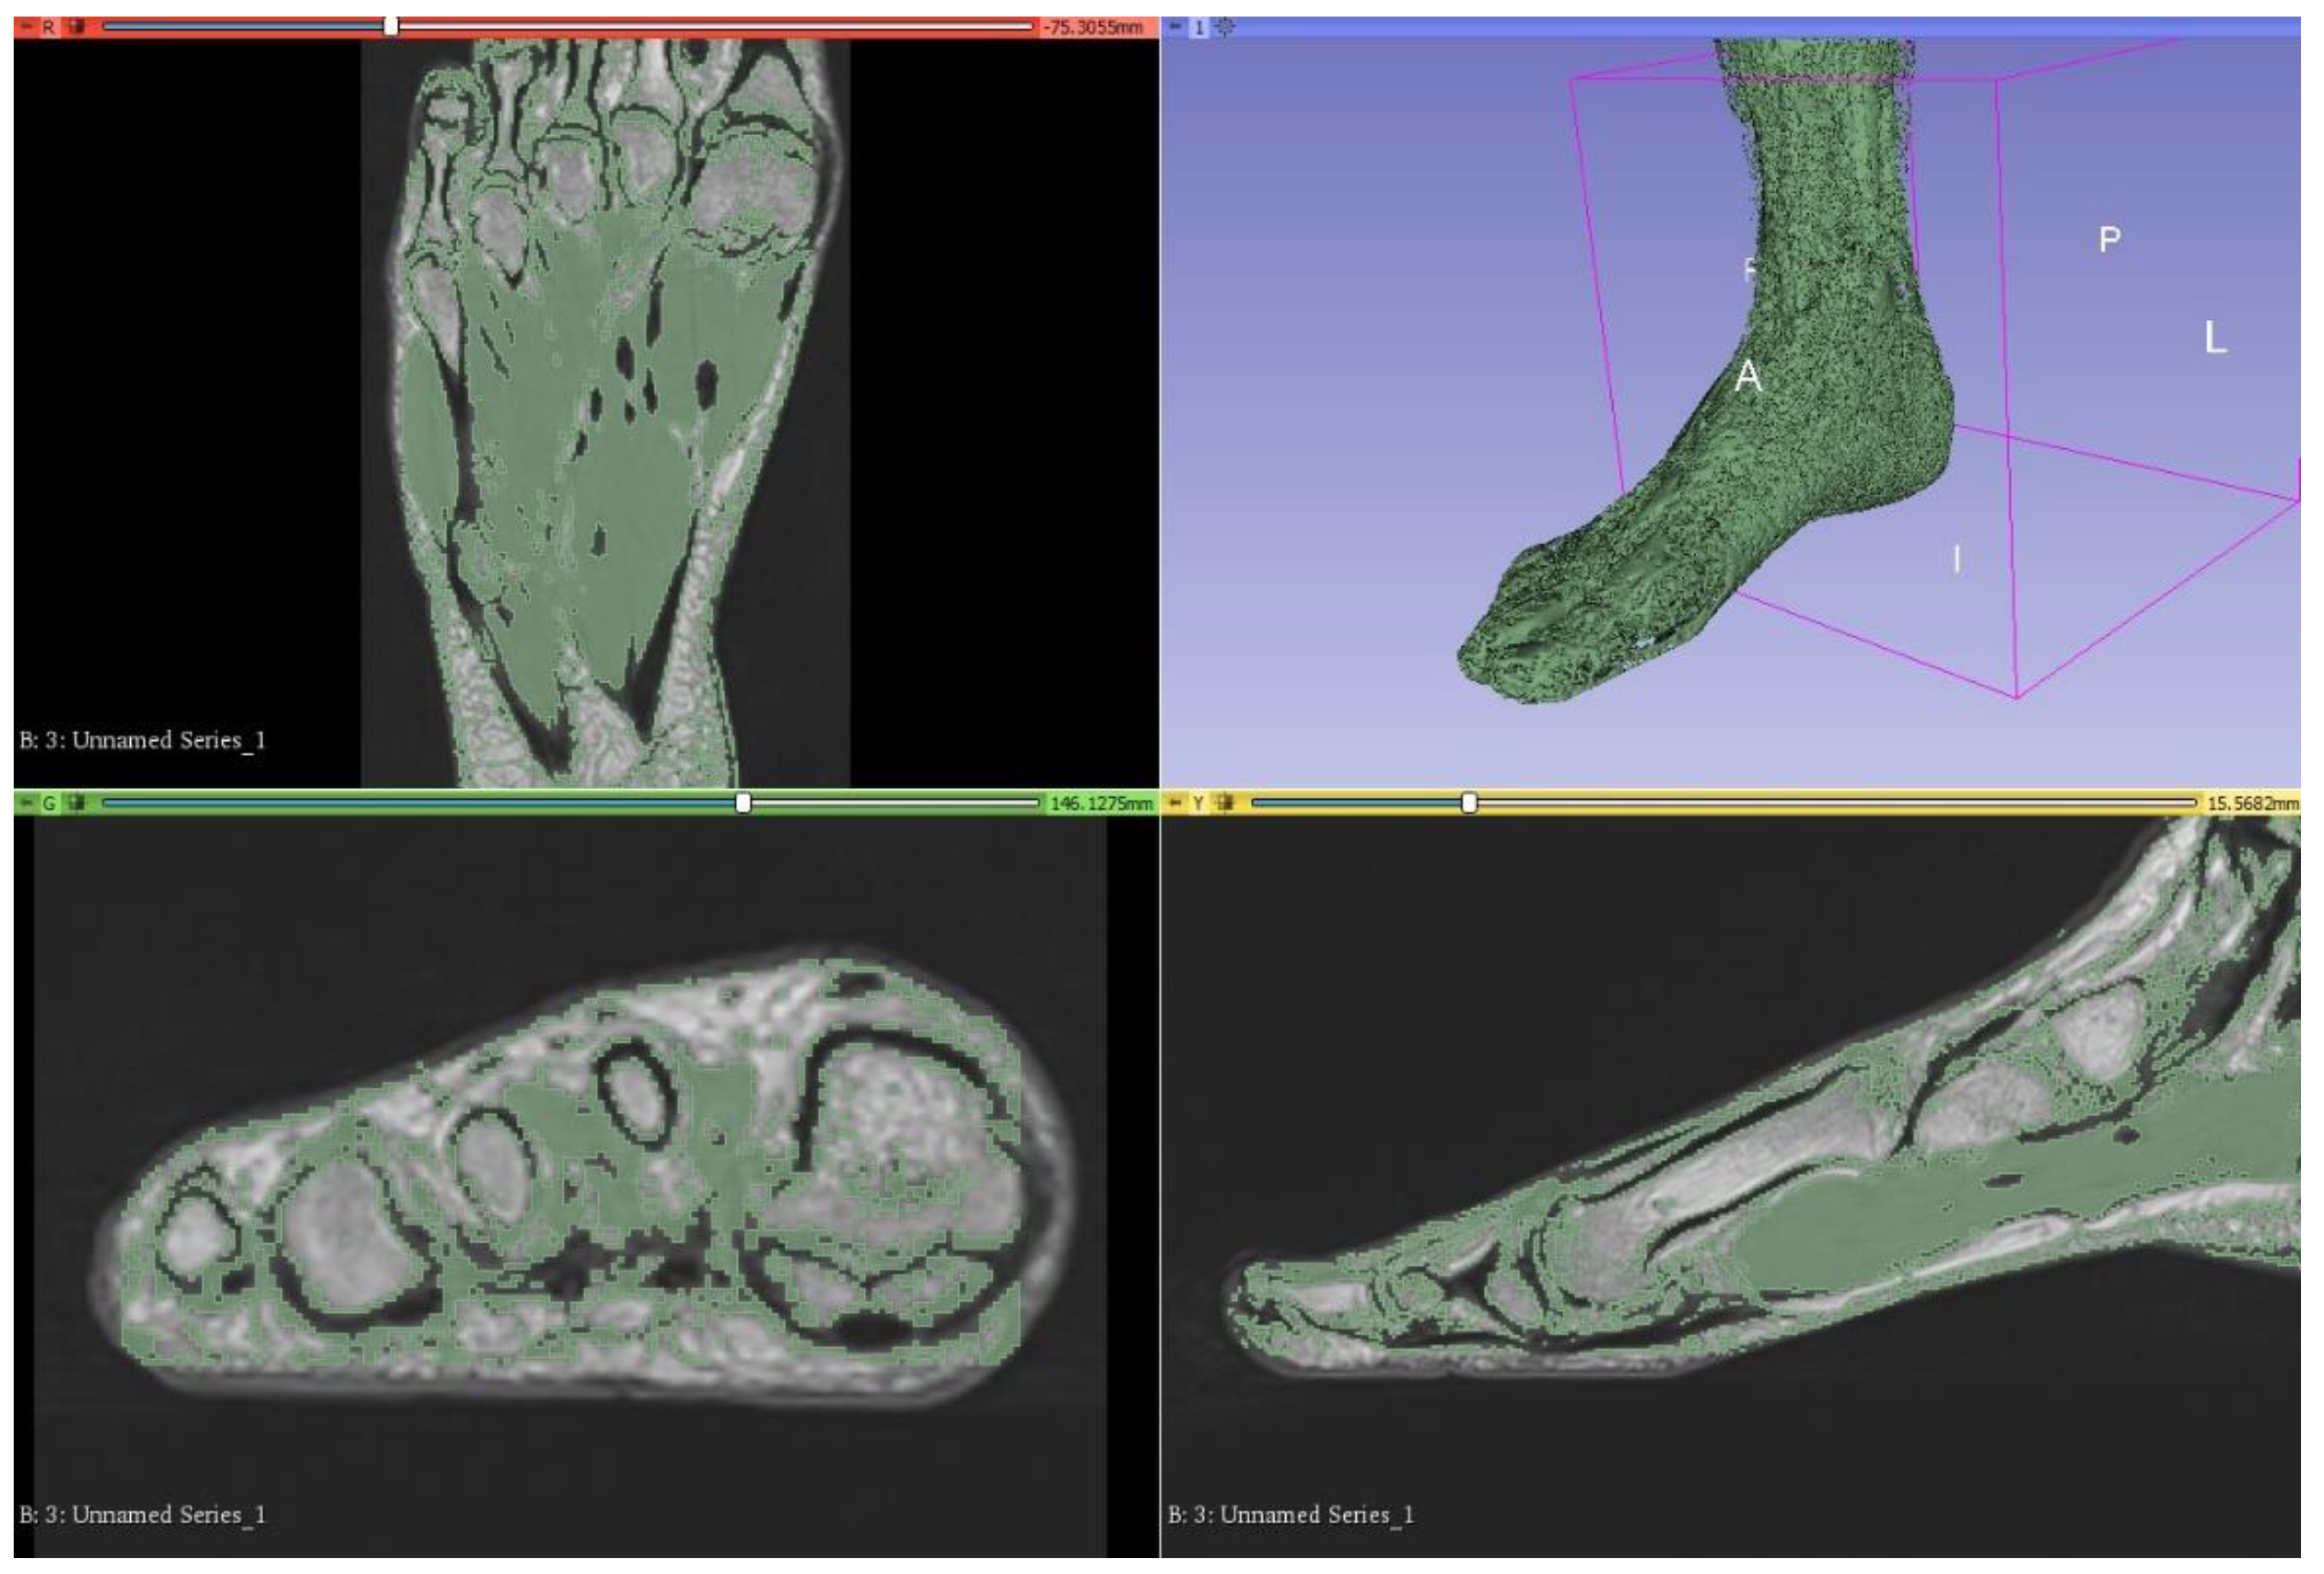The width and height of the screenshot is (2324, 1574).
Task: Click yellow slice offset slider handle
Action: [1469, 803]
